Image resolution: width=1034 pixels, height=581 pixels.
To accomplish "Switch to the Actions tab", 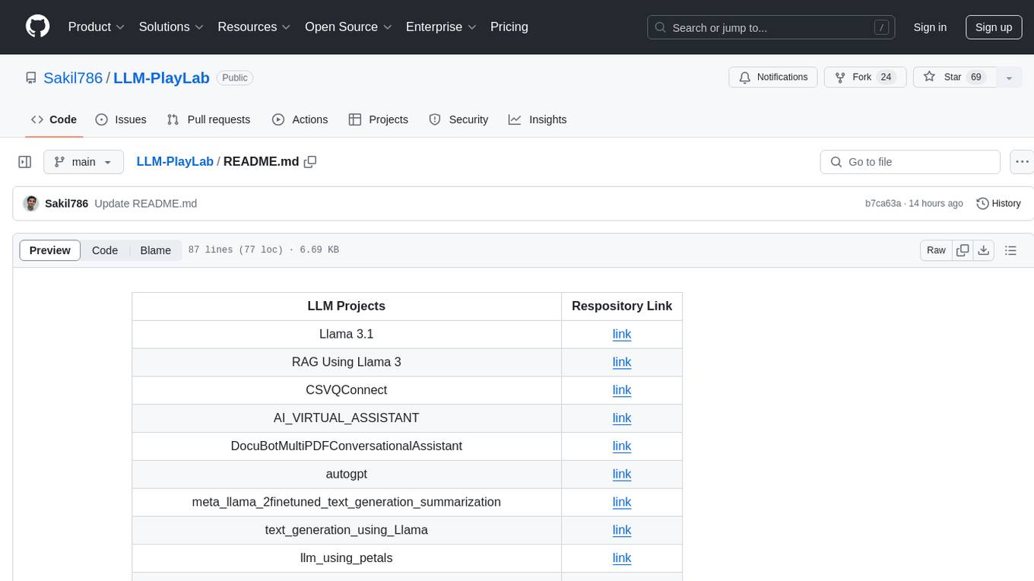I will click(x=300, y=119).
